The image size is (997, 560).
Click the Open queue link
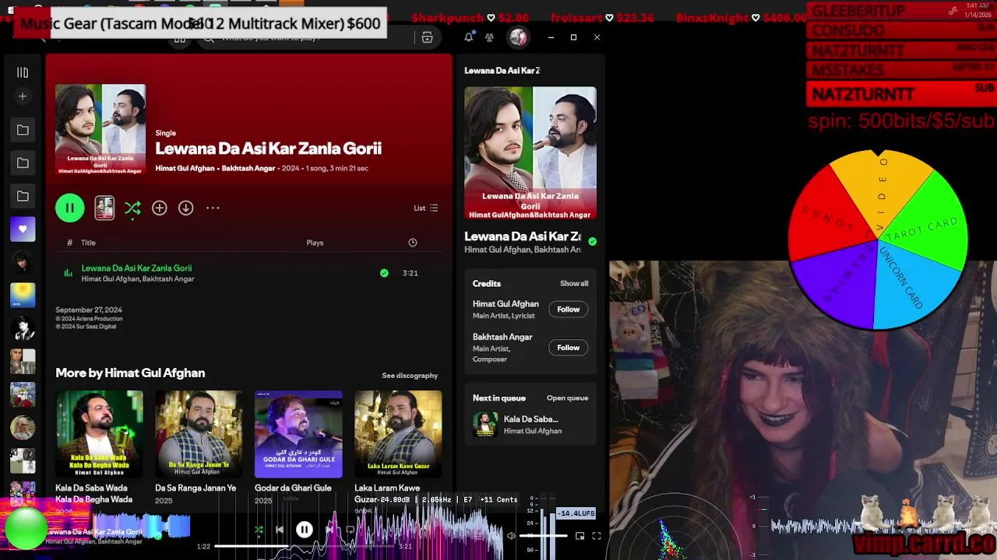(x=567, y=398)
